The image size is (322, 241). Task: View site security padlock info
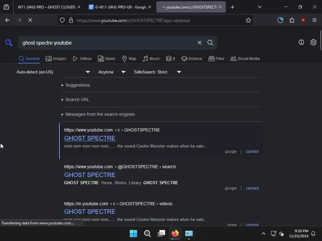tap(71, 20)
